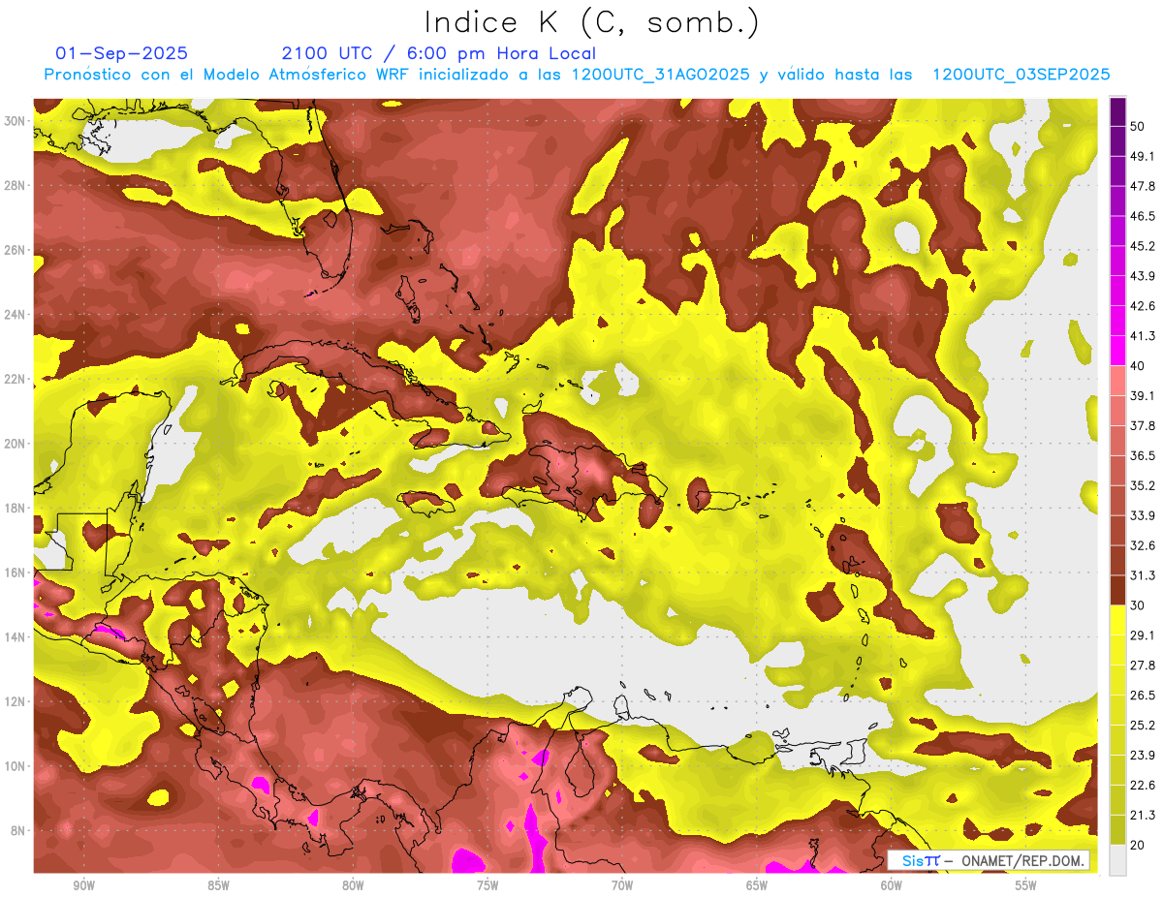Click the colorbar value 49.1 label
Screen dimensions: 1163x898
pyautogui.click(x=1143, y=156)
